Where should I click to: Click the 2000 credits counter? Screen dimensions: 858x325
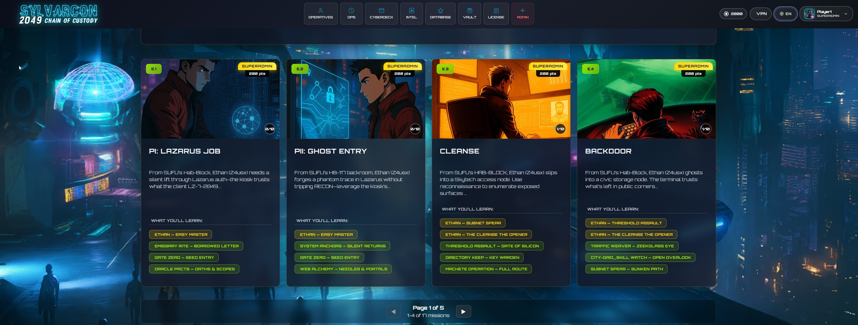733,14
